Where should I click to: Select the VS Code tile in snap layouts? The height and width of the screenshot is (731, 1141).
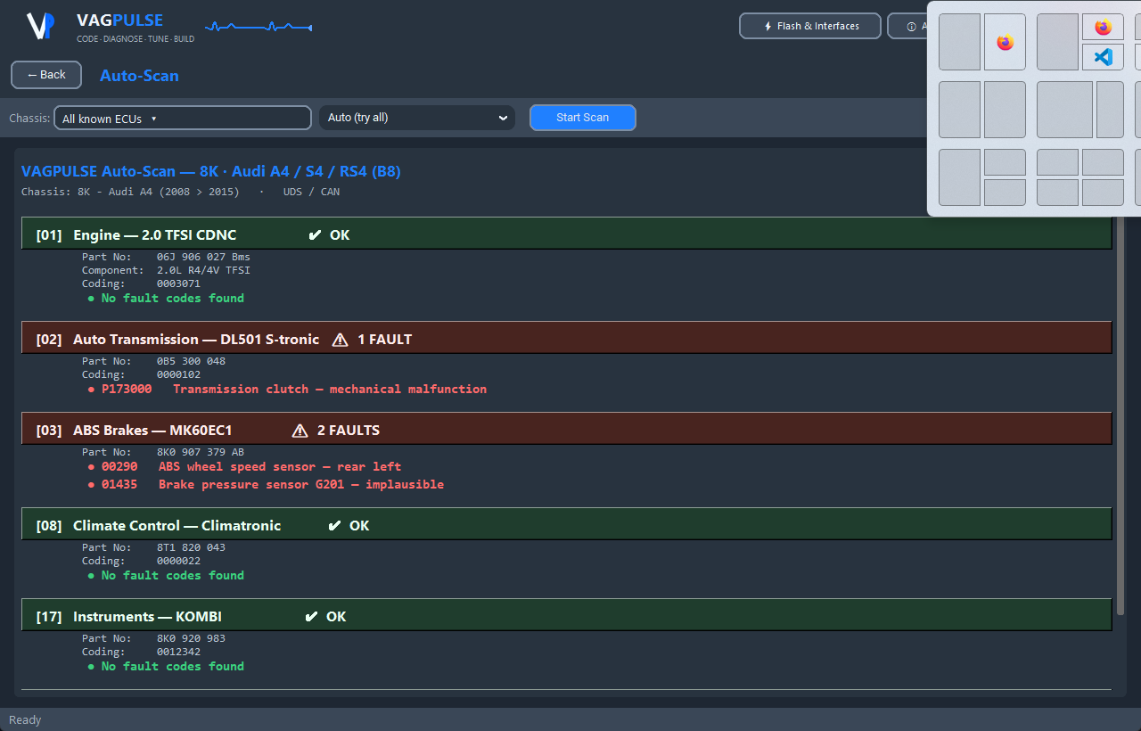[1103, 57]
